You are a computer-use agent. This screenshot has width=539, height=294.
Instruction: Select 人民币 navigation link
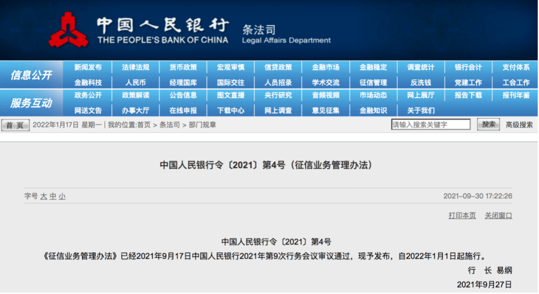pyautogui.click(x=135, y=83)
